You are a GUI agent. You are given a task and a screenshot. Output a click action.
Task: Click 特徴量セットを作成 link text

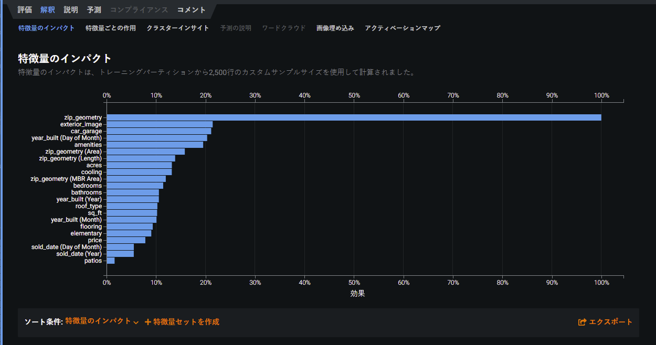click(x=186, y=322)
